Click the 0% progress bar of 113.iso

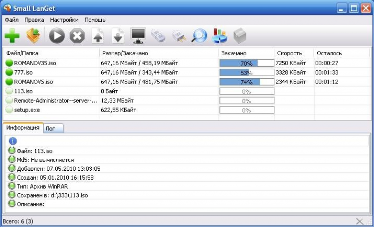[x=247, y=91]
